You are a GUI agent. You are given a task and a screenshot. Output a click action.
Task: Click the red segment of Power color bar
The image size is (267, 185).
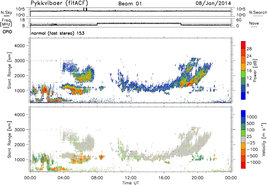(243, 45)
